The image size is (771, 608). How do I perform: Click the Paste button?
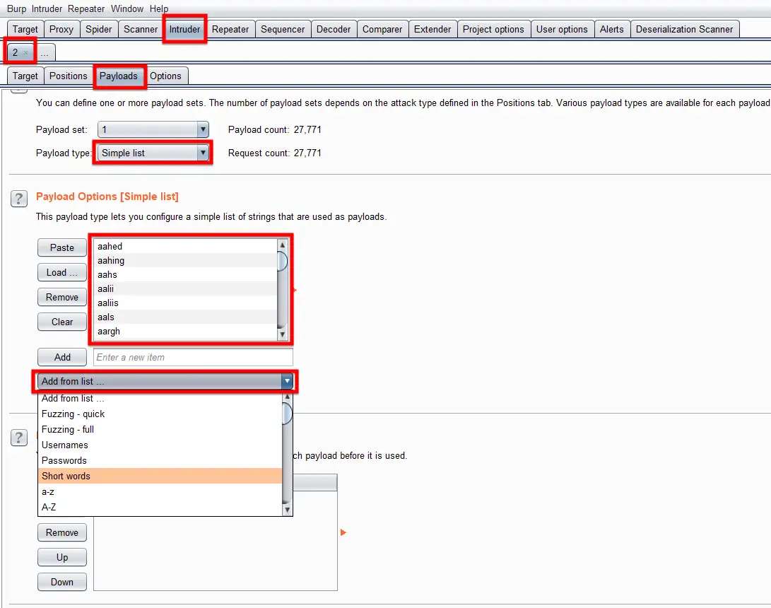point(62,248)
